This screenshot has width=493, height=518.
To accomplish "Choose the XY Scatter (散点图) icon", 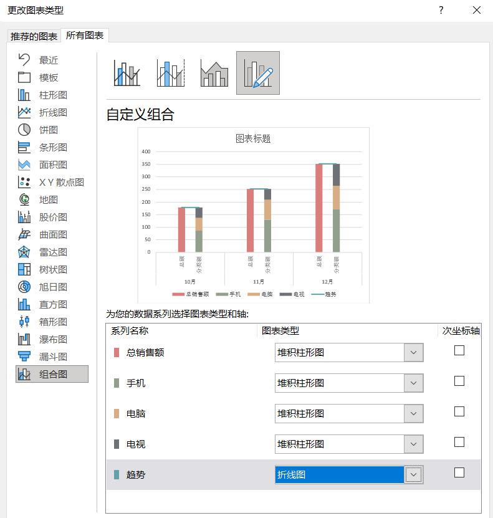I will [x=24, y=182].
